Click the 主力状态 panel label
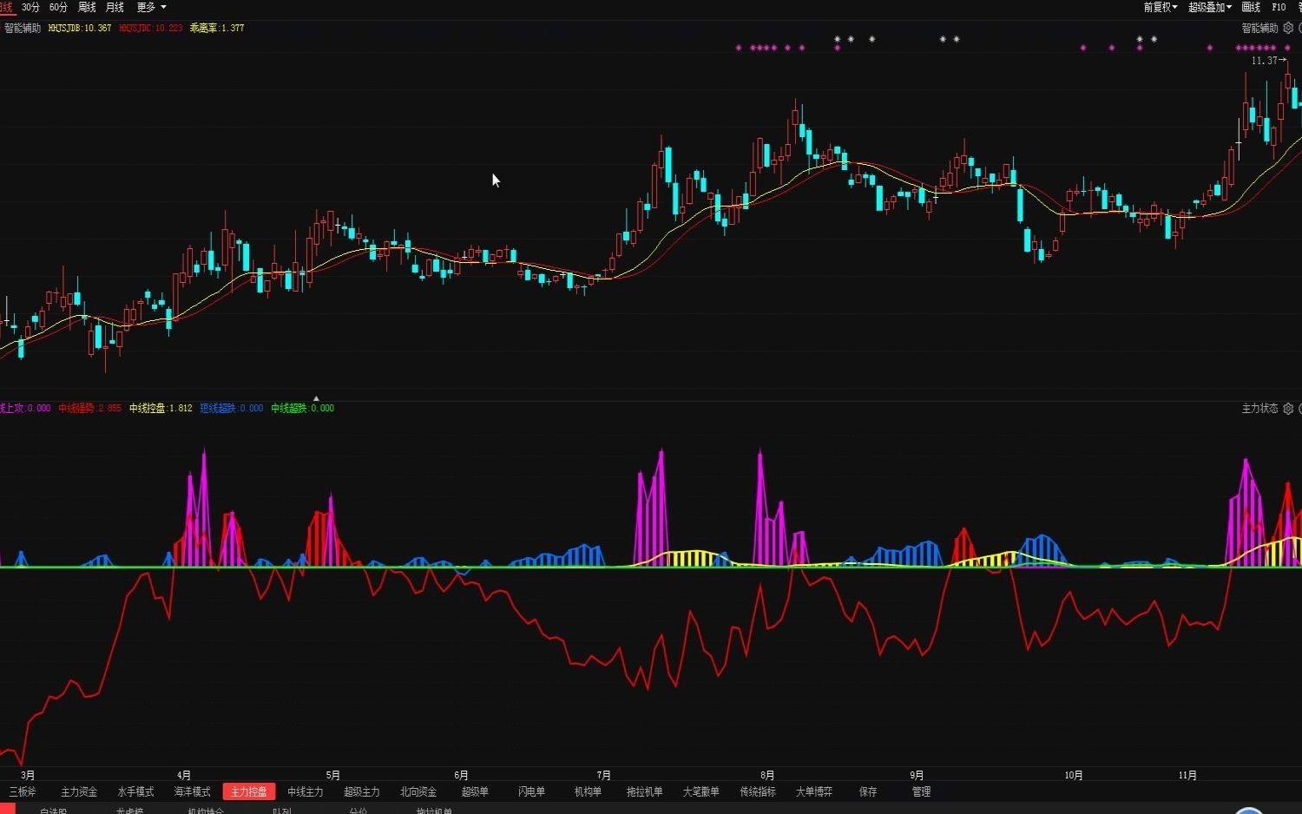 coord(1259,408)
